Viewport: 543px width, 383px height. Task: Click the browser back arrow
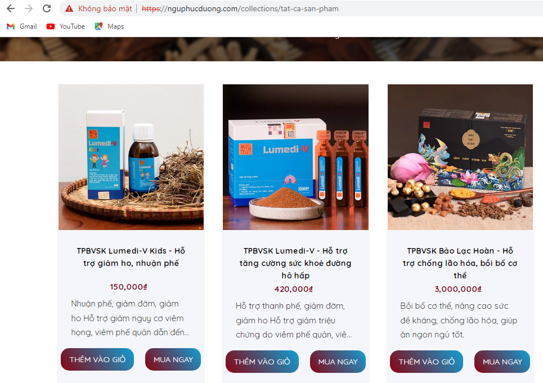[x=11, y=8]
